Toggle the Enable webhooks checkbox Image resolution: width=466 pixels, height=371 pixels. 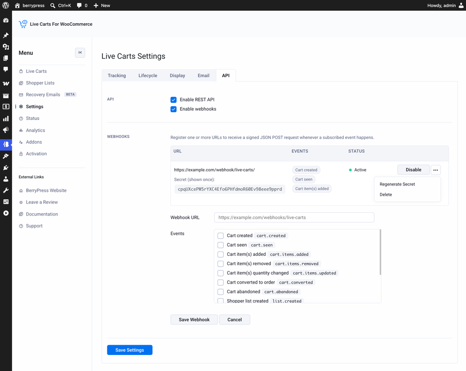tap(174, 109)
